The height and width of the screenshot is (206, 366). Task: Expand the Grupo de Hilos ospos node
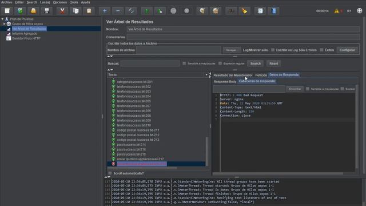(4, 24)
